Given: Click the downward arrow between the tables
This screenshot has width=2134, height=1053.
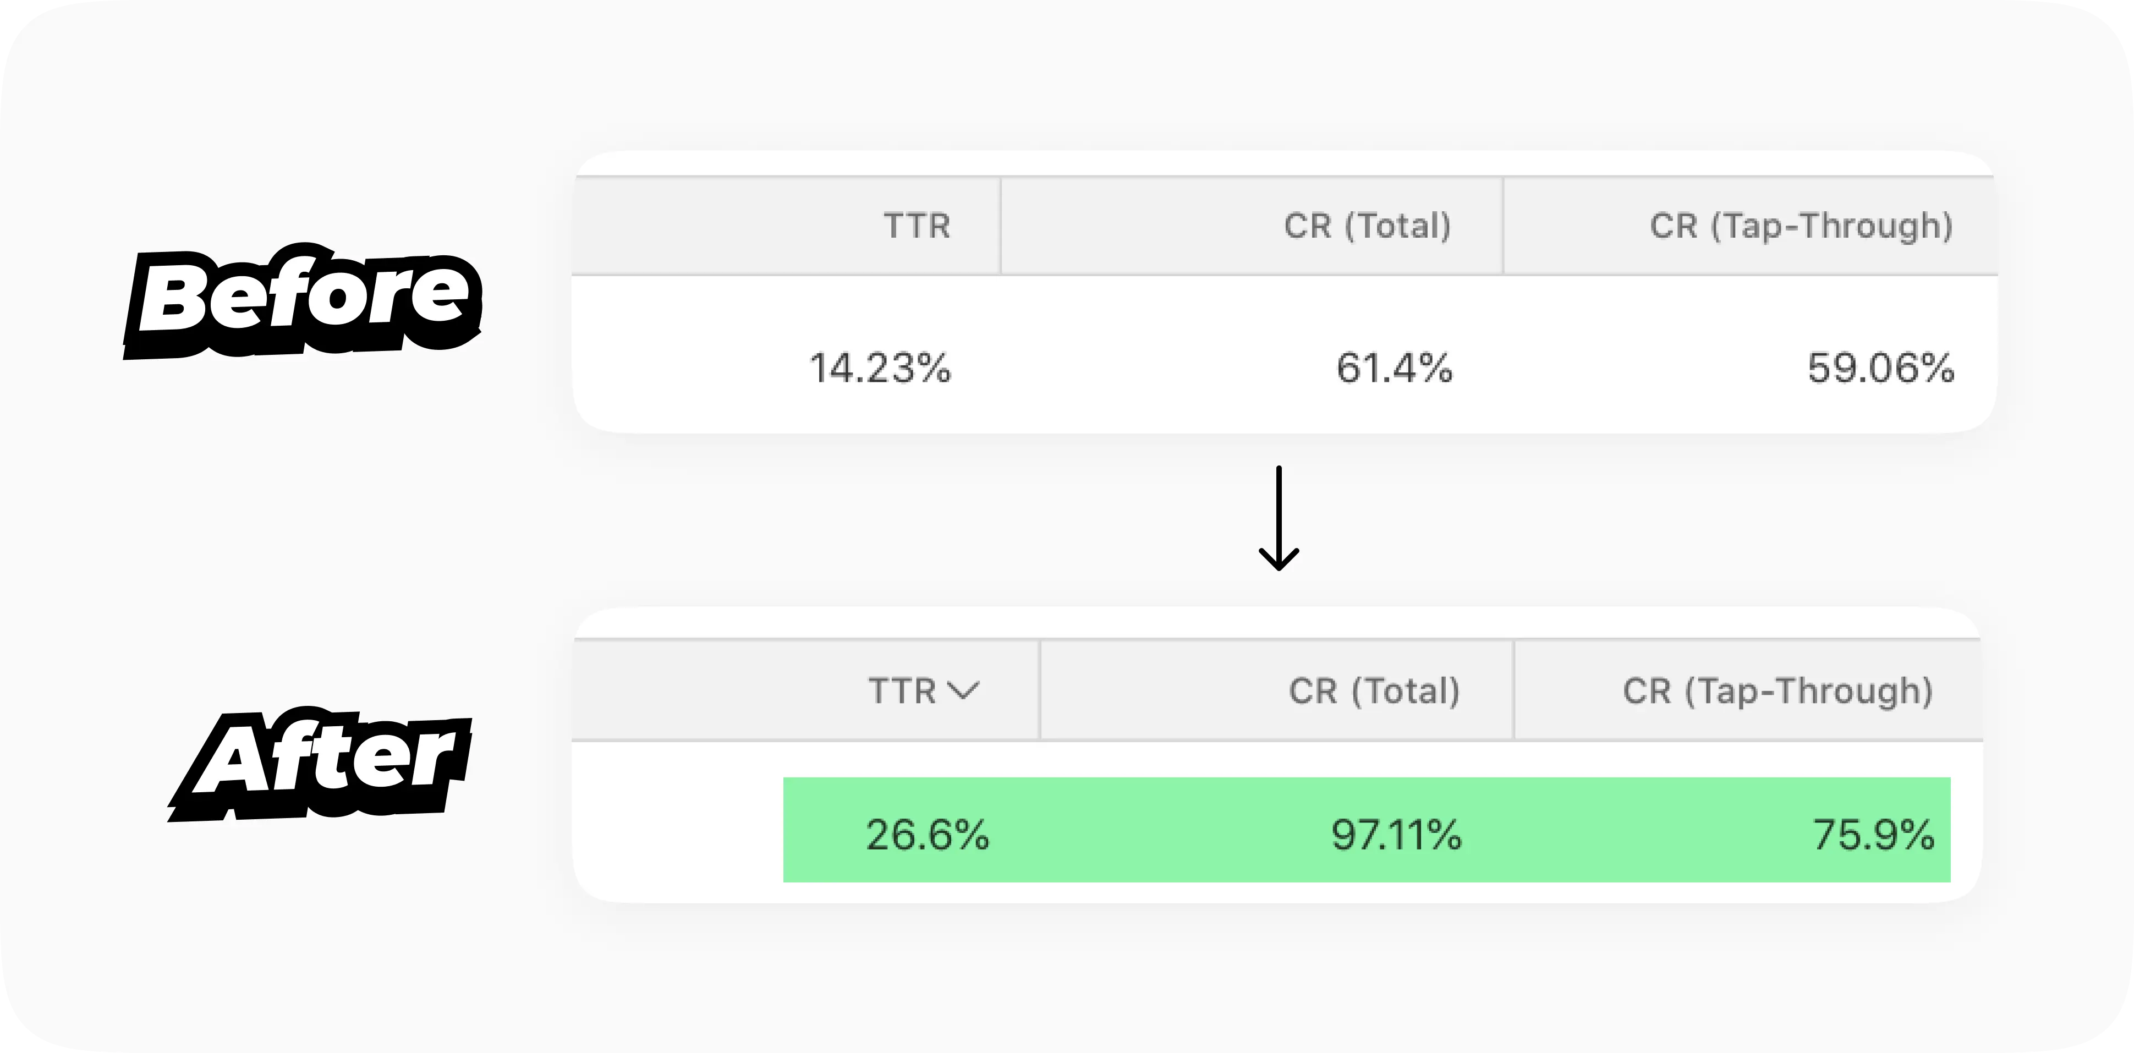Looking at the screenshot, I should coord(1278,519).
